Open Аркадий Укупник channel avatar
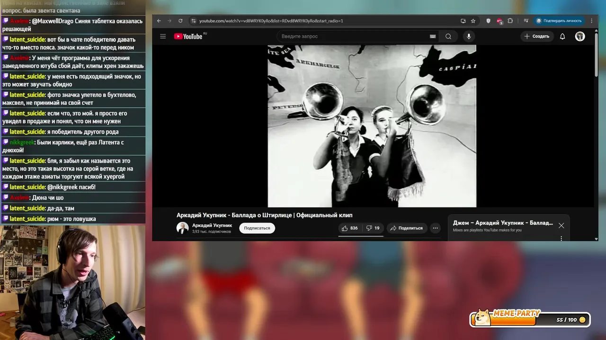This screenshot has width=606, height=340. point(182,228)
